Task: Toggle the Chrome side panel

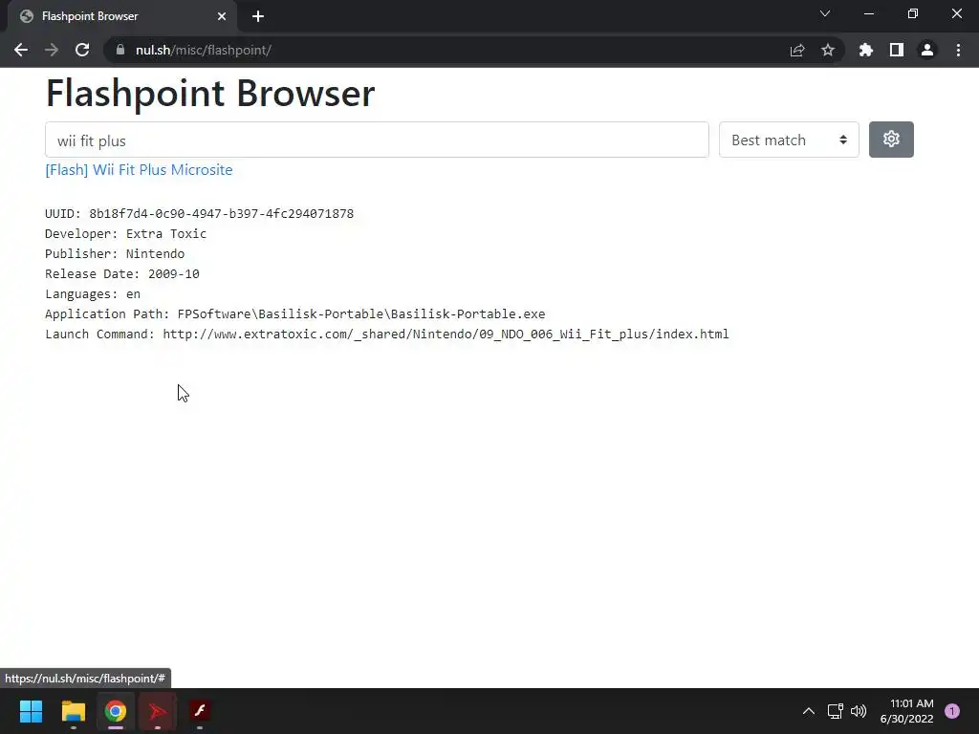Action: [x=896, y=50]
